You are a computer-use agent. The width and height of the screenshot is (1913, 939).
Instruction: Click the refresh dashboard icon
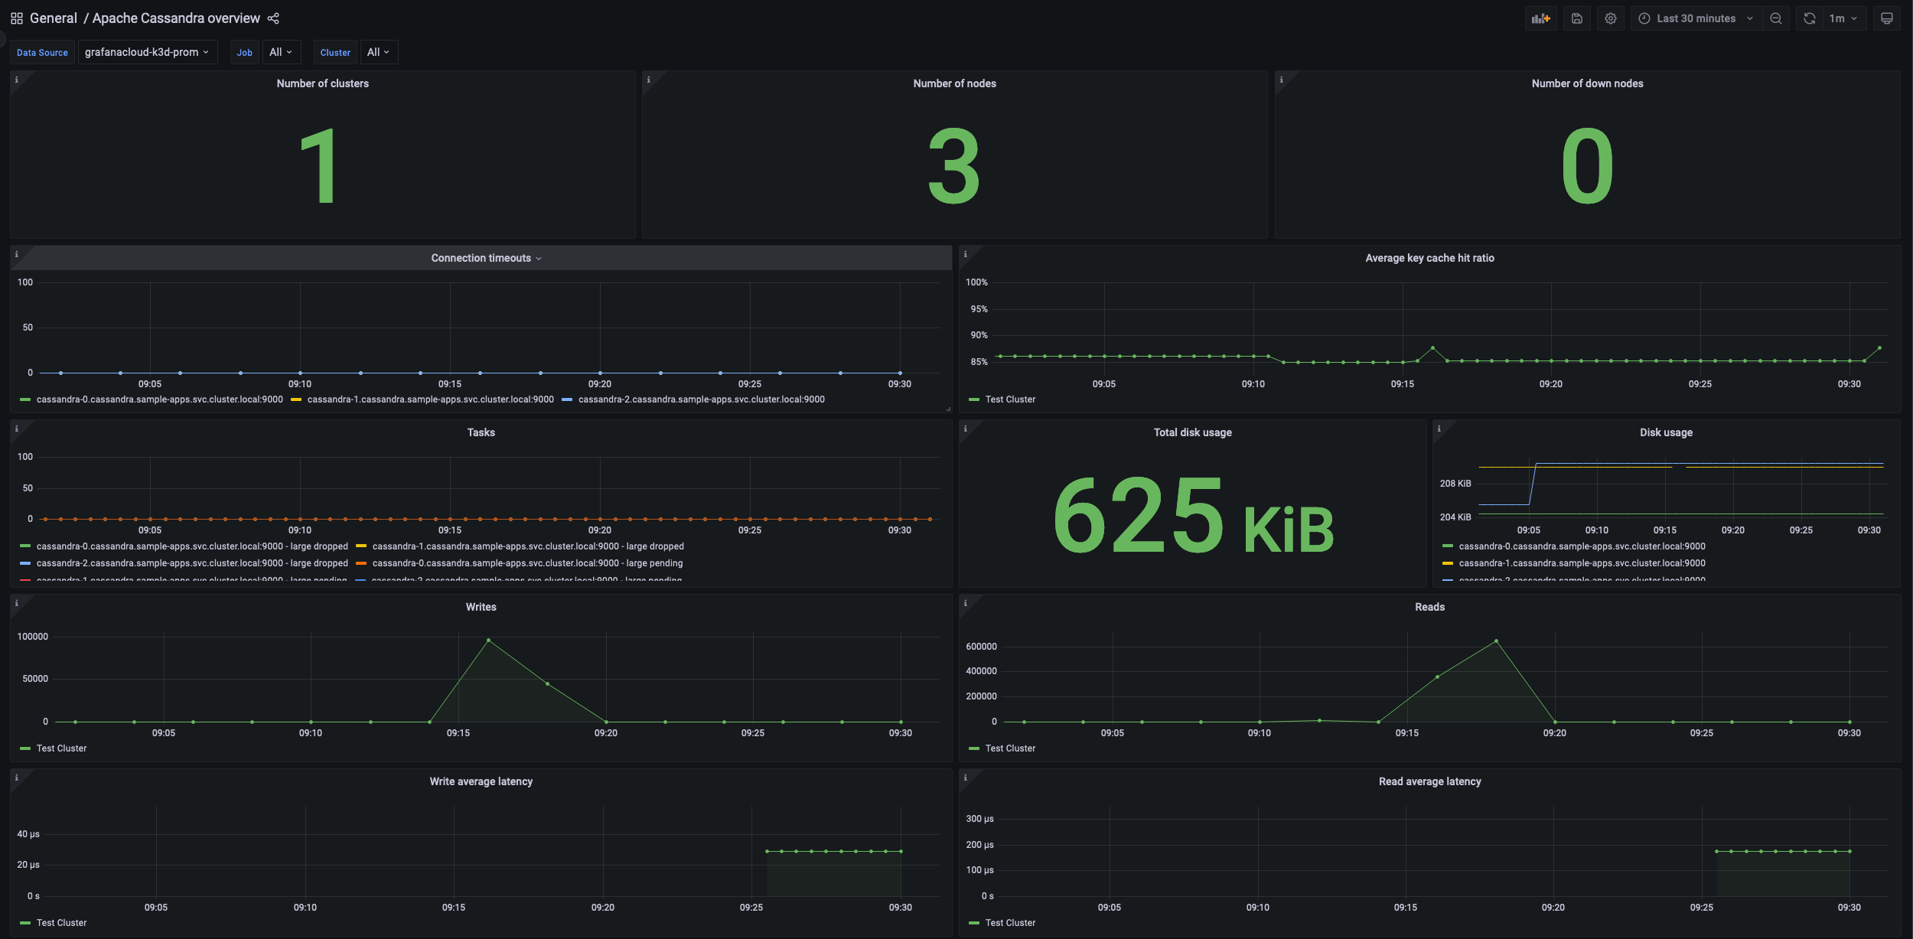[x=1809, y=18]
